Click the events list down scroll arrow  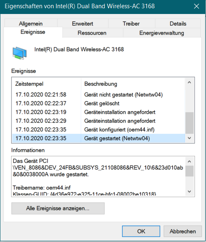coord(189,138)
